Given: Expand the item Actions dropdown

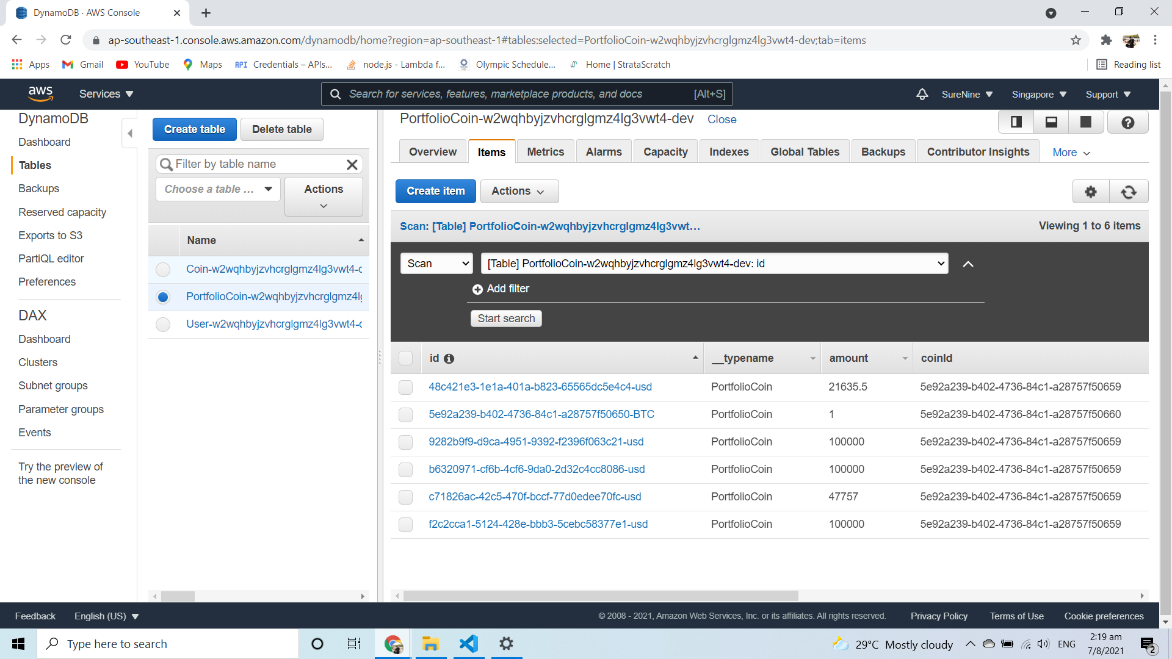Looking at the screenshot, I should (518, 191).
